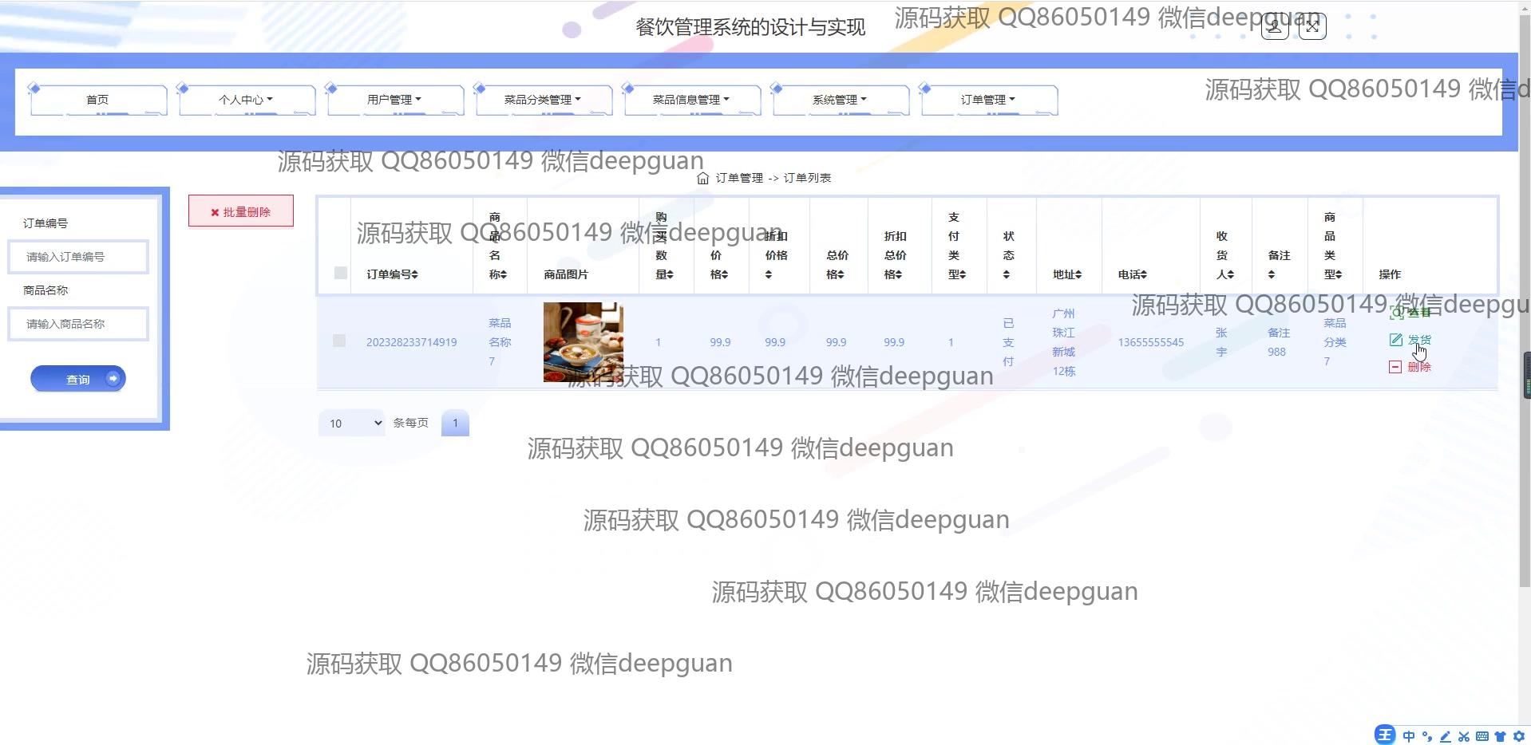Click the product food image thumbnail
The height and width of the screenshot is (745, 1531).
pyautogui.click(x=583, y=341)
